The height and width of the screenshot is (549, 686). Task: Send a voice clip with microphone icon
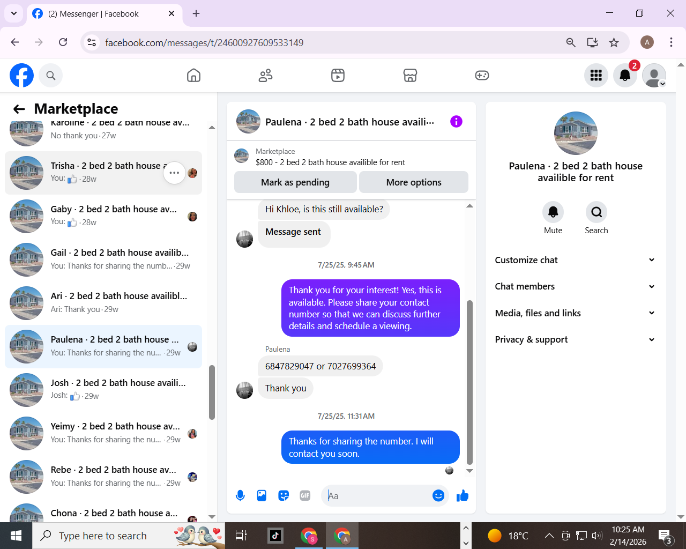point(240,496)
